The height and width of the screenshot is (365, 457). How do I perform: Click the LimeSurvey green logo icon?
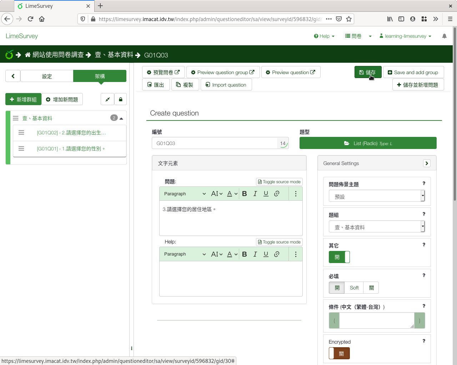[x=9, y=55]
